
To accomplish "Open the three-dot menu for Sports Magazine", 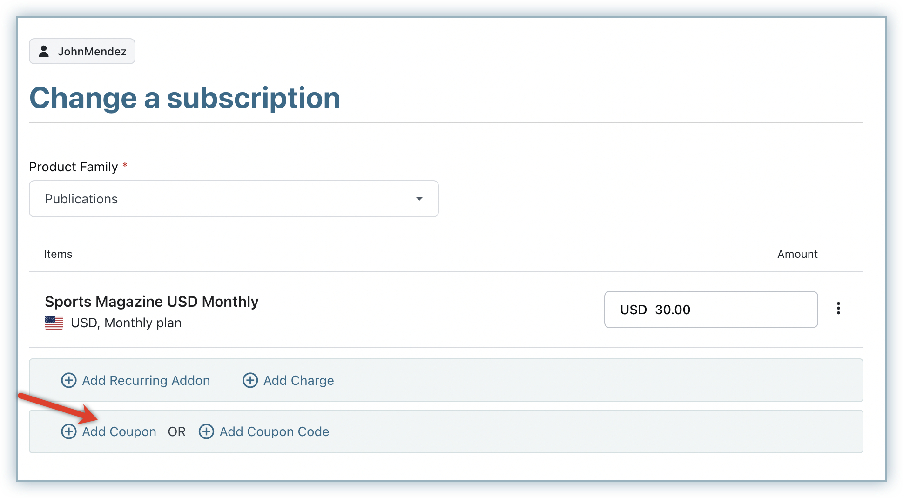I will point(838,309).
